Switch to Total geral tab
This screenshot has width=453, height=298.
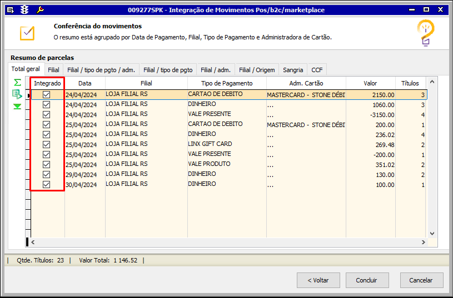26,69
